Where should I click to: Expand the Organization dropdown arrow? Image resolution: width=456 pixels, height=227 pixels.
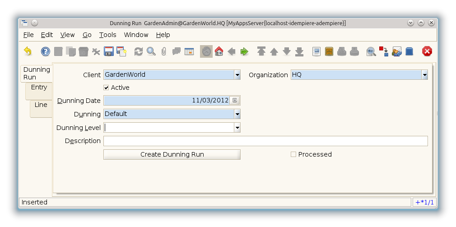(x=424, y=75)
